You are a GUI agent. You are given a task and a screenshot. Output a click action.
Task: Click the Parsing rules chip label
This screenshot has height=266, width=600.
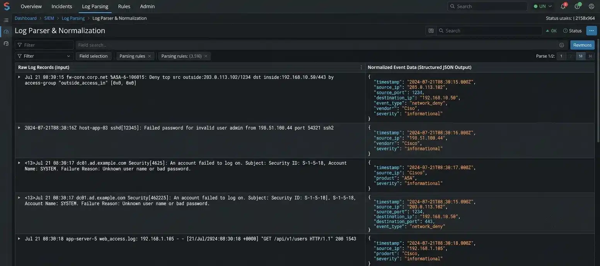132,56
